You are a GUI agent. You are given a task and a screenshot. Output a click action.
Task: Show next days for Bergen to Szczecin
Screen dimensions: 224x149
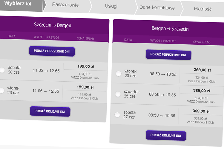[x=166, y=135]
